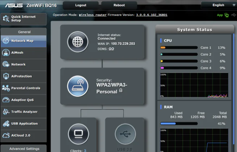Select the wireless router icon
This screenshot has height=152, width=237.
tap(78, 86)
